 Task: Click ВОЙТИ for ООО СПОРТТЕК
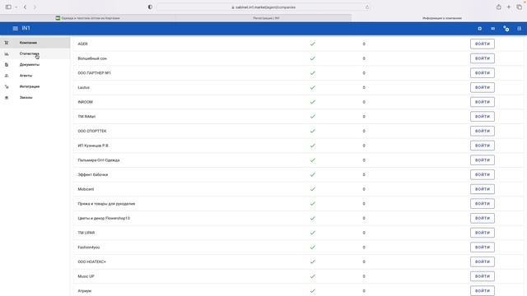click(483, 132)
